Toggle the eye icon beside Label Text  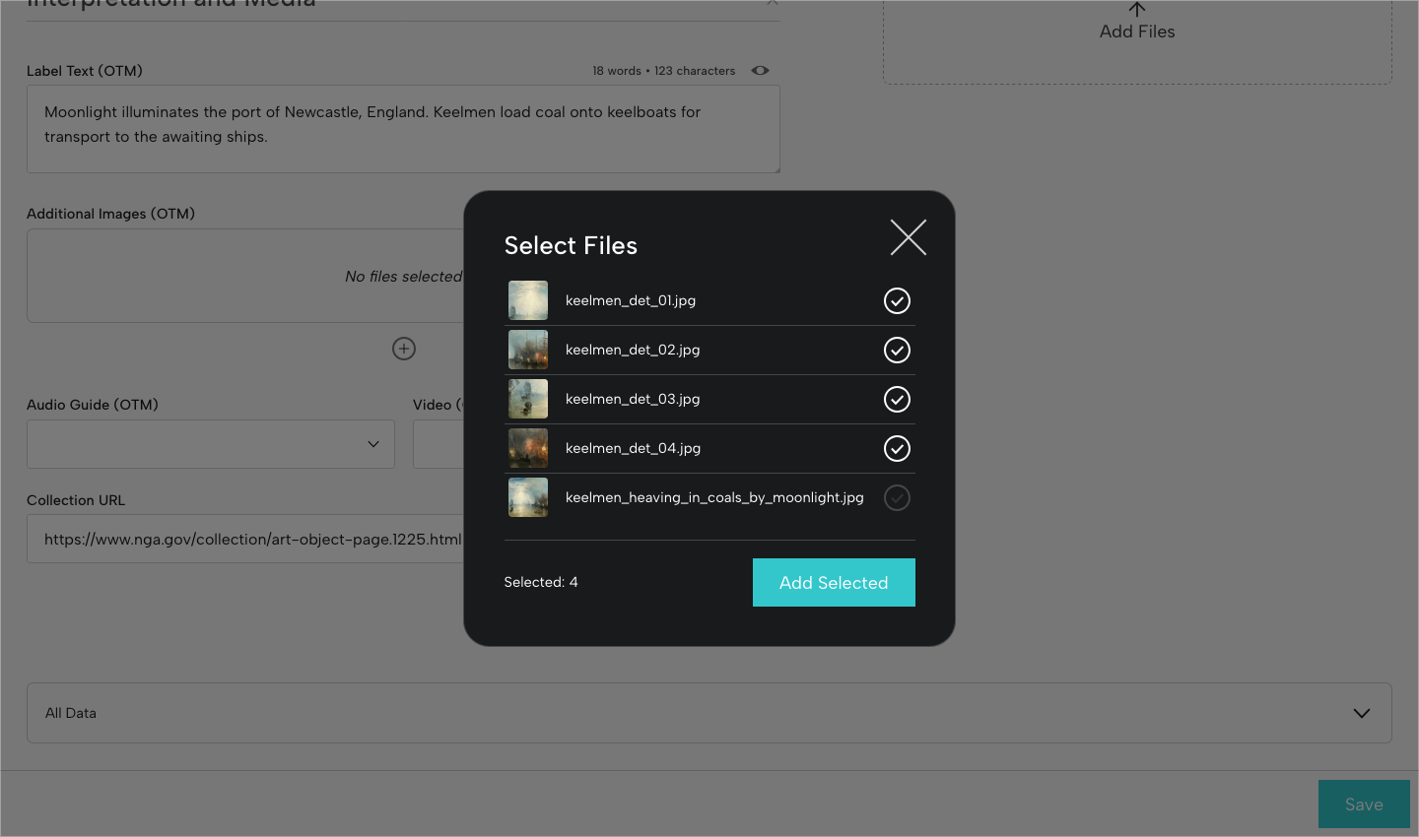(x=760, y=70)
